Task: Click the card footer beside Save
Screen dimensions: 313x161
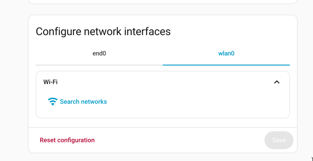Action: [180, 140]
